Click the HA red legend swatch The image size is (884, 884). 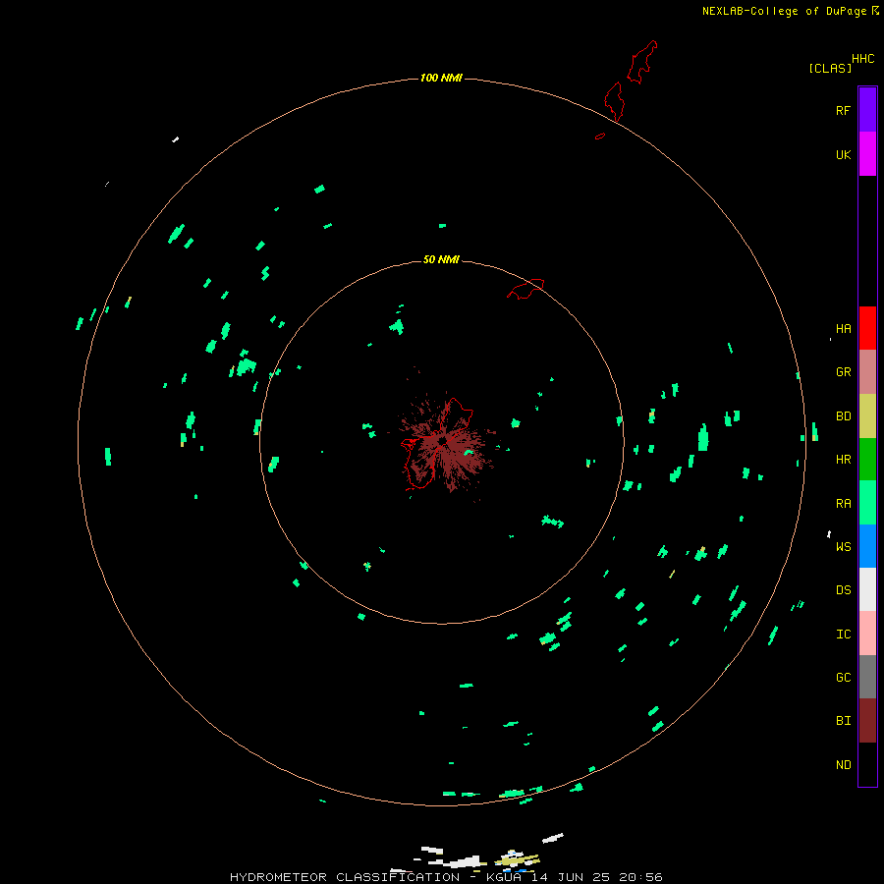pyautogui.click(x=867, y=328)
